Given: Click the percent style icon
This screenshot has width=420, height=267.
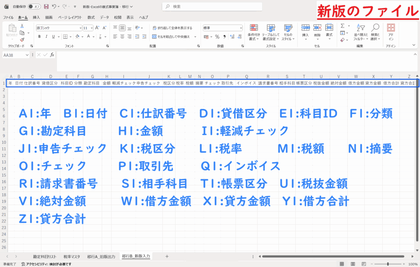Looking at the screenshot, I should click(x=217, y=37).
